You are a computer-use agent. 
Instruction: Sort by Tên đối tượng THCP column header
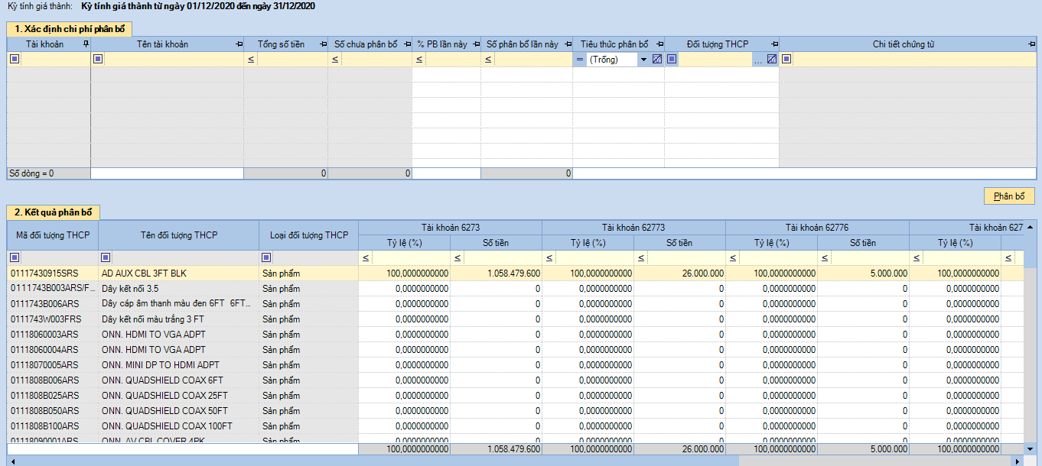coord(179,235)
